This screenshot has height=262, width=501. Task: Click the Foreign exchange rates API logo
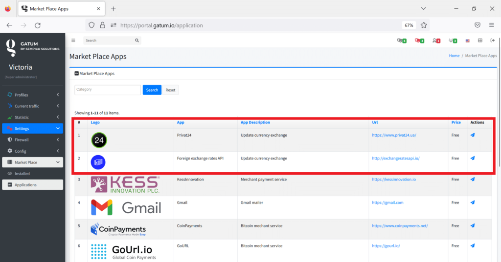pyautogui.click(x=98, y=162)
